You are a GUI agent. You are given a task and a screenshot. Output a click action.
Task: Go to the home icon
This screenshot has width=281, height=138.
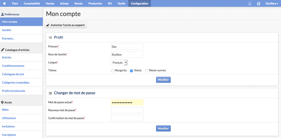(x=4, y=3)
